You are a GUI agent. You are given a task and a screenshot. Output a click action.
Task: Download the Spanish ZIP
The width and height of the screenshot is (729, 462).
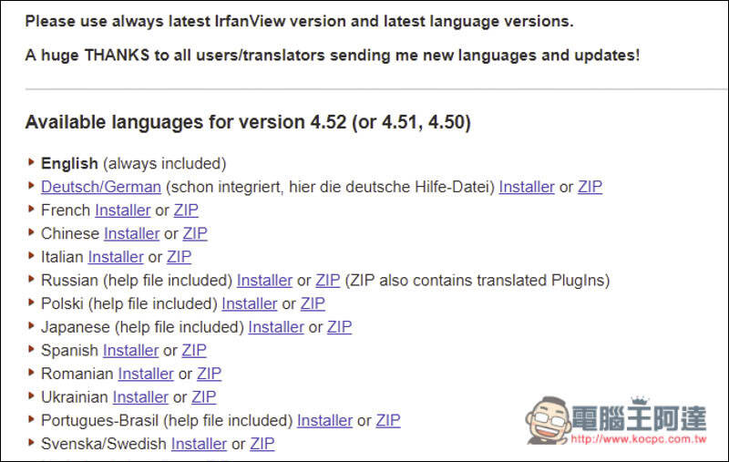[x=194, y=350]
